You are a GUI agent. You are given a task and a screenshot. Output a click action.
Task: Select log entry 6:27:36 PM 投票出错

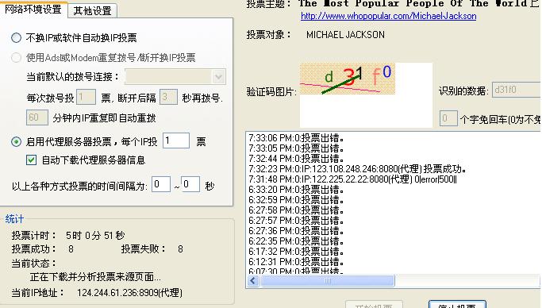coord(296,231)
